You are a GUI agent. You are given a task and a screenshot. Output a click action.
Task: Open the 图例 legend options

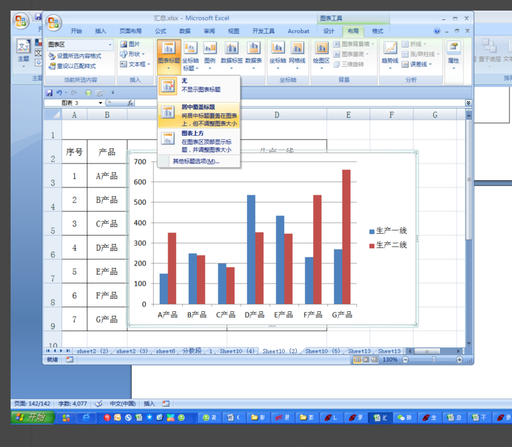point(209,56)
